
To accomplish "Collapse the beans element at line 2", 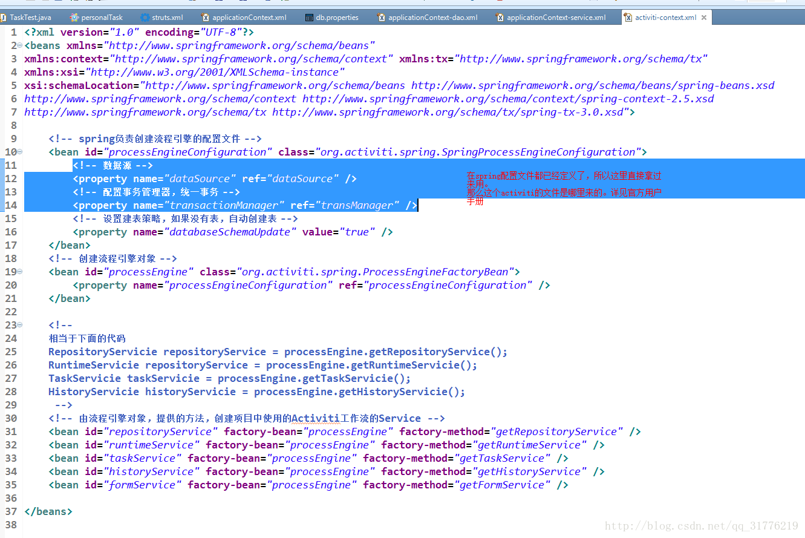I will [20, 45].
